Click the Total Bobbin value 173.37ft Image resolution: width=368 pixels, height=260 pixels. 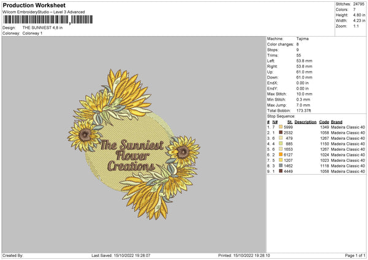coord(304,111)
